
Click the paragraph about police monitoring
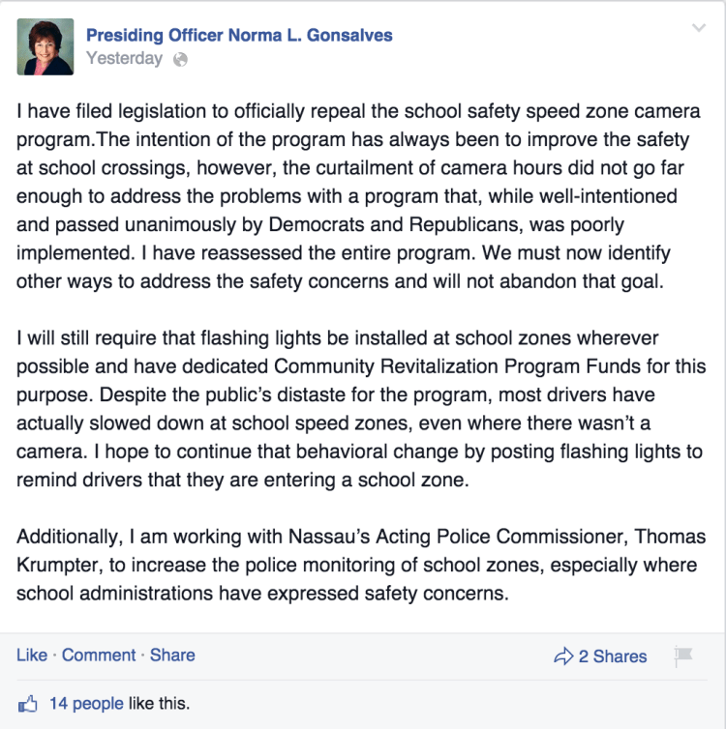coord(358,565)
